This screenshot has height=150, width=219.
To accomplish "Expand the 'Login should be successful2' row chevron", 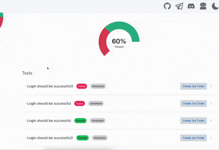I will (211, 138).
